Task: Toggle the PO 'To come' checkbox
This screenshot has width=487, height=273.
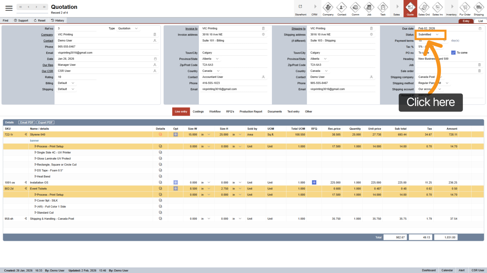Action: [453, 53]
